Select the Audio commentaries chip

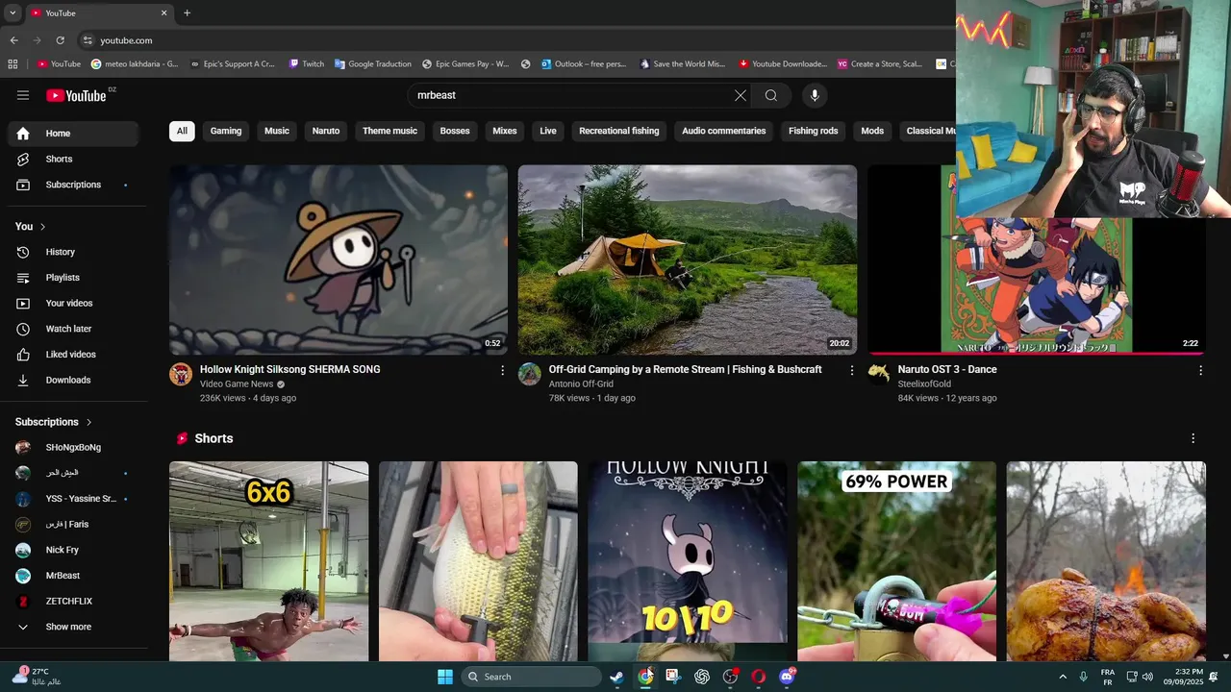coord(724,131)
